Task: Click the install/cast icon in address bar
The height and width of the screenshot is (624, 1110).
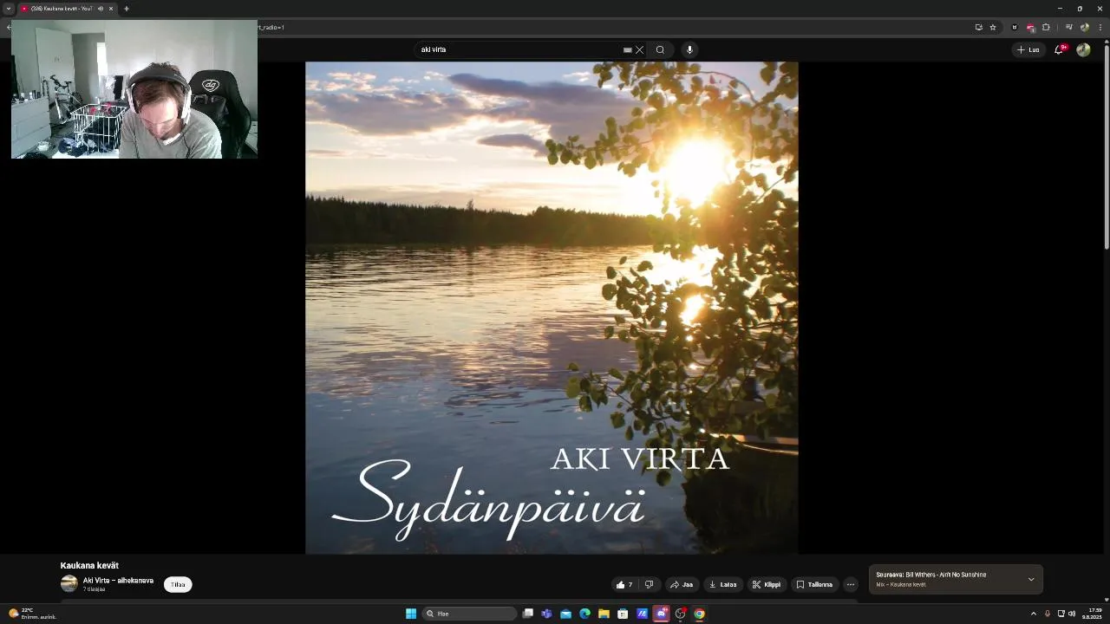Action: [978, 27]
